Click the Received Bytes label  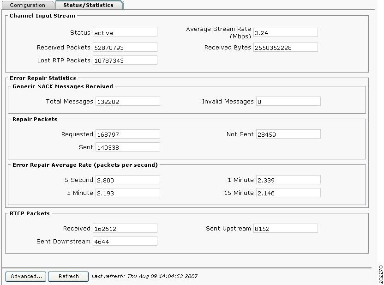[x=228, y=48]
